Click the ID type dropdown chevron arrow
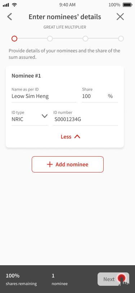Viewport: 135px width, 293px height. click(45, 116)
